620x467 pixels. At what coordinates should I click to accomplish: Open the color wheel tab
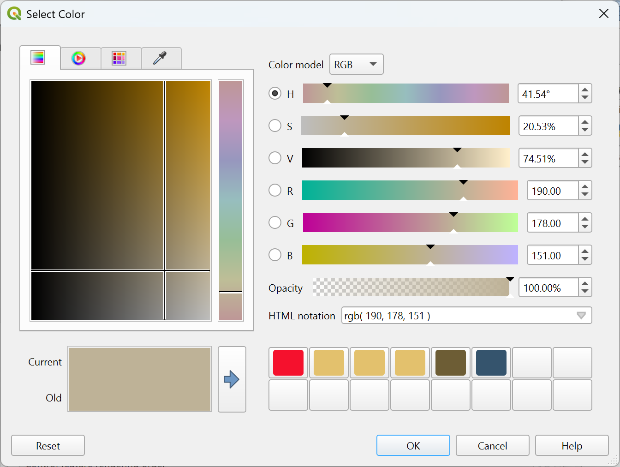click(78, 58)
